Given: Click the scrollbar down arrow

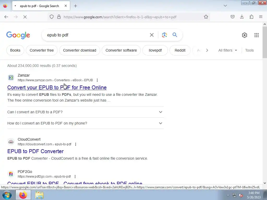Looking at the screenshot, I should tap(265, 183).
